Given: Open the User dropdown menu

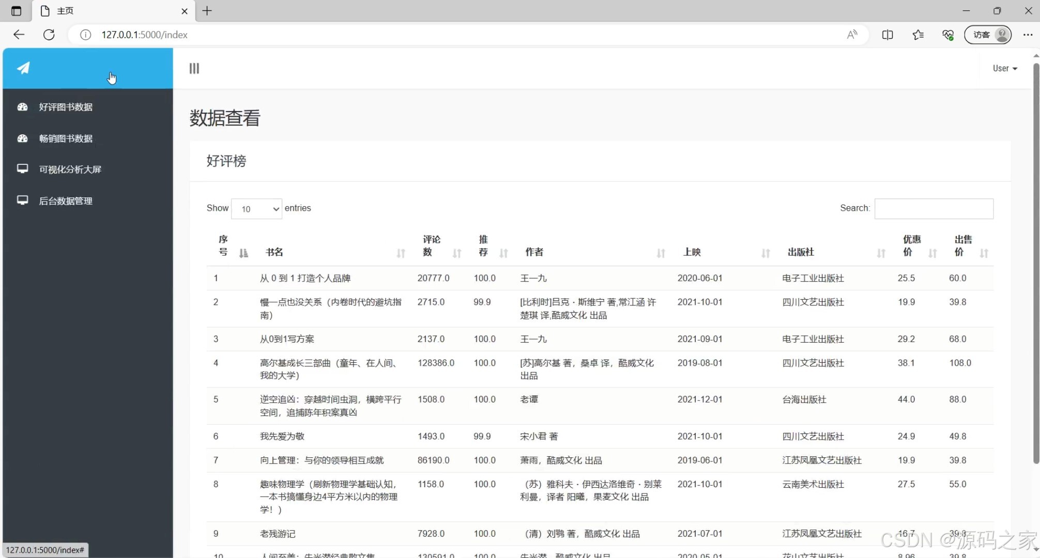Looking at the screenshot, I should tap(1004, 68).
